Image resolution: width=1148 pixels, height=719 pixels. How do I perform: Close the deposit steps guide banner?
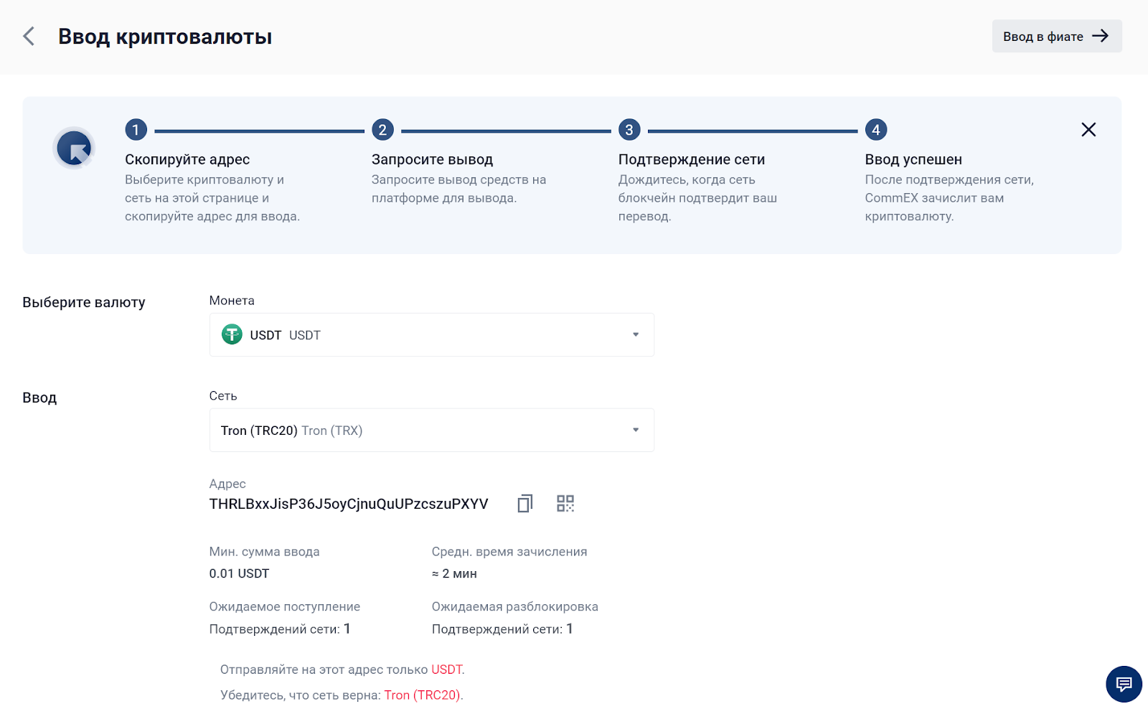coord(1088,130)
